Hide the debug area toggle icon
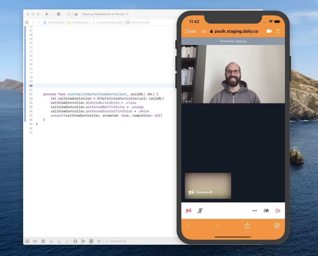Screen dimensions: 318x256 pyautogui.click(x=27, y=241)
